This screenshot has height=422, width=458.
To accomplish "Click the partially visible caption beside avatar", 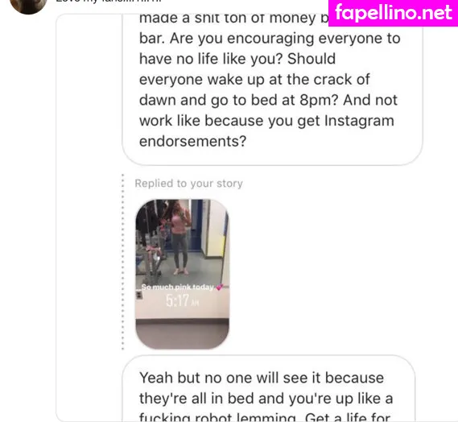I will pyautogui.click(x=108, y=1).
